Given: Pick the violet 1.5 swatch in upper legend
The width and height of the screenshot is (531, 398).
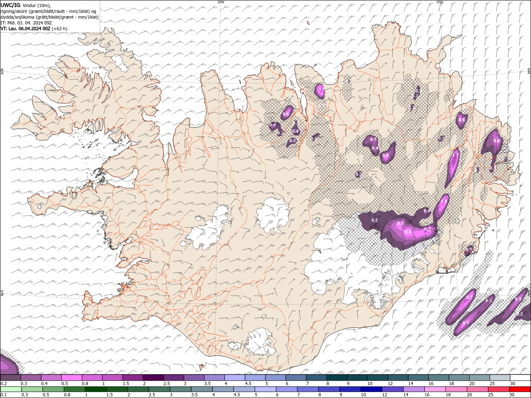Looking at the screenshot, I should point(133,378).
